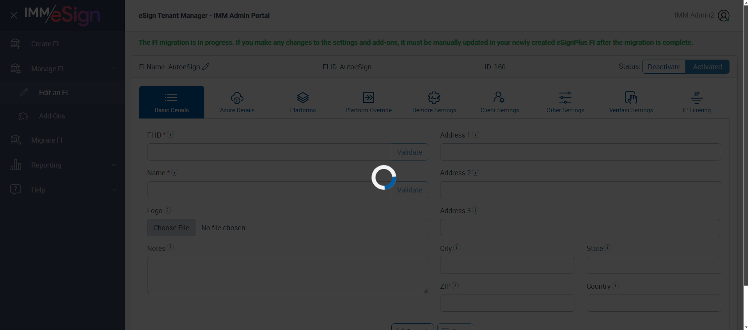Open the Platform Override tab
Viewport: 749px width, 330px height.
(368, 102)
